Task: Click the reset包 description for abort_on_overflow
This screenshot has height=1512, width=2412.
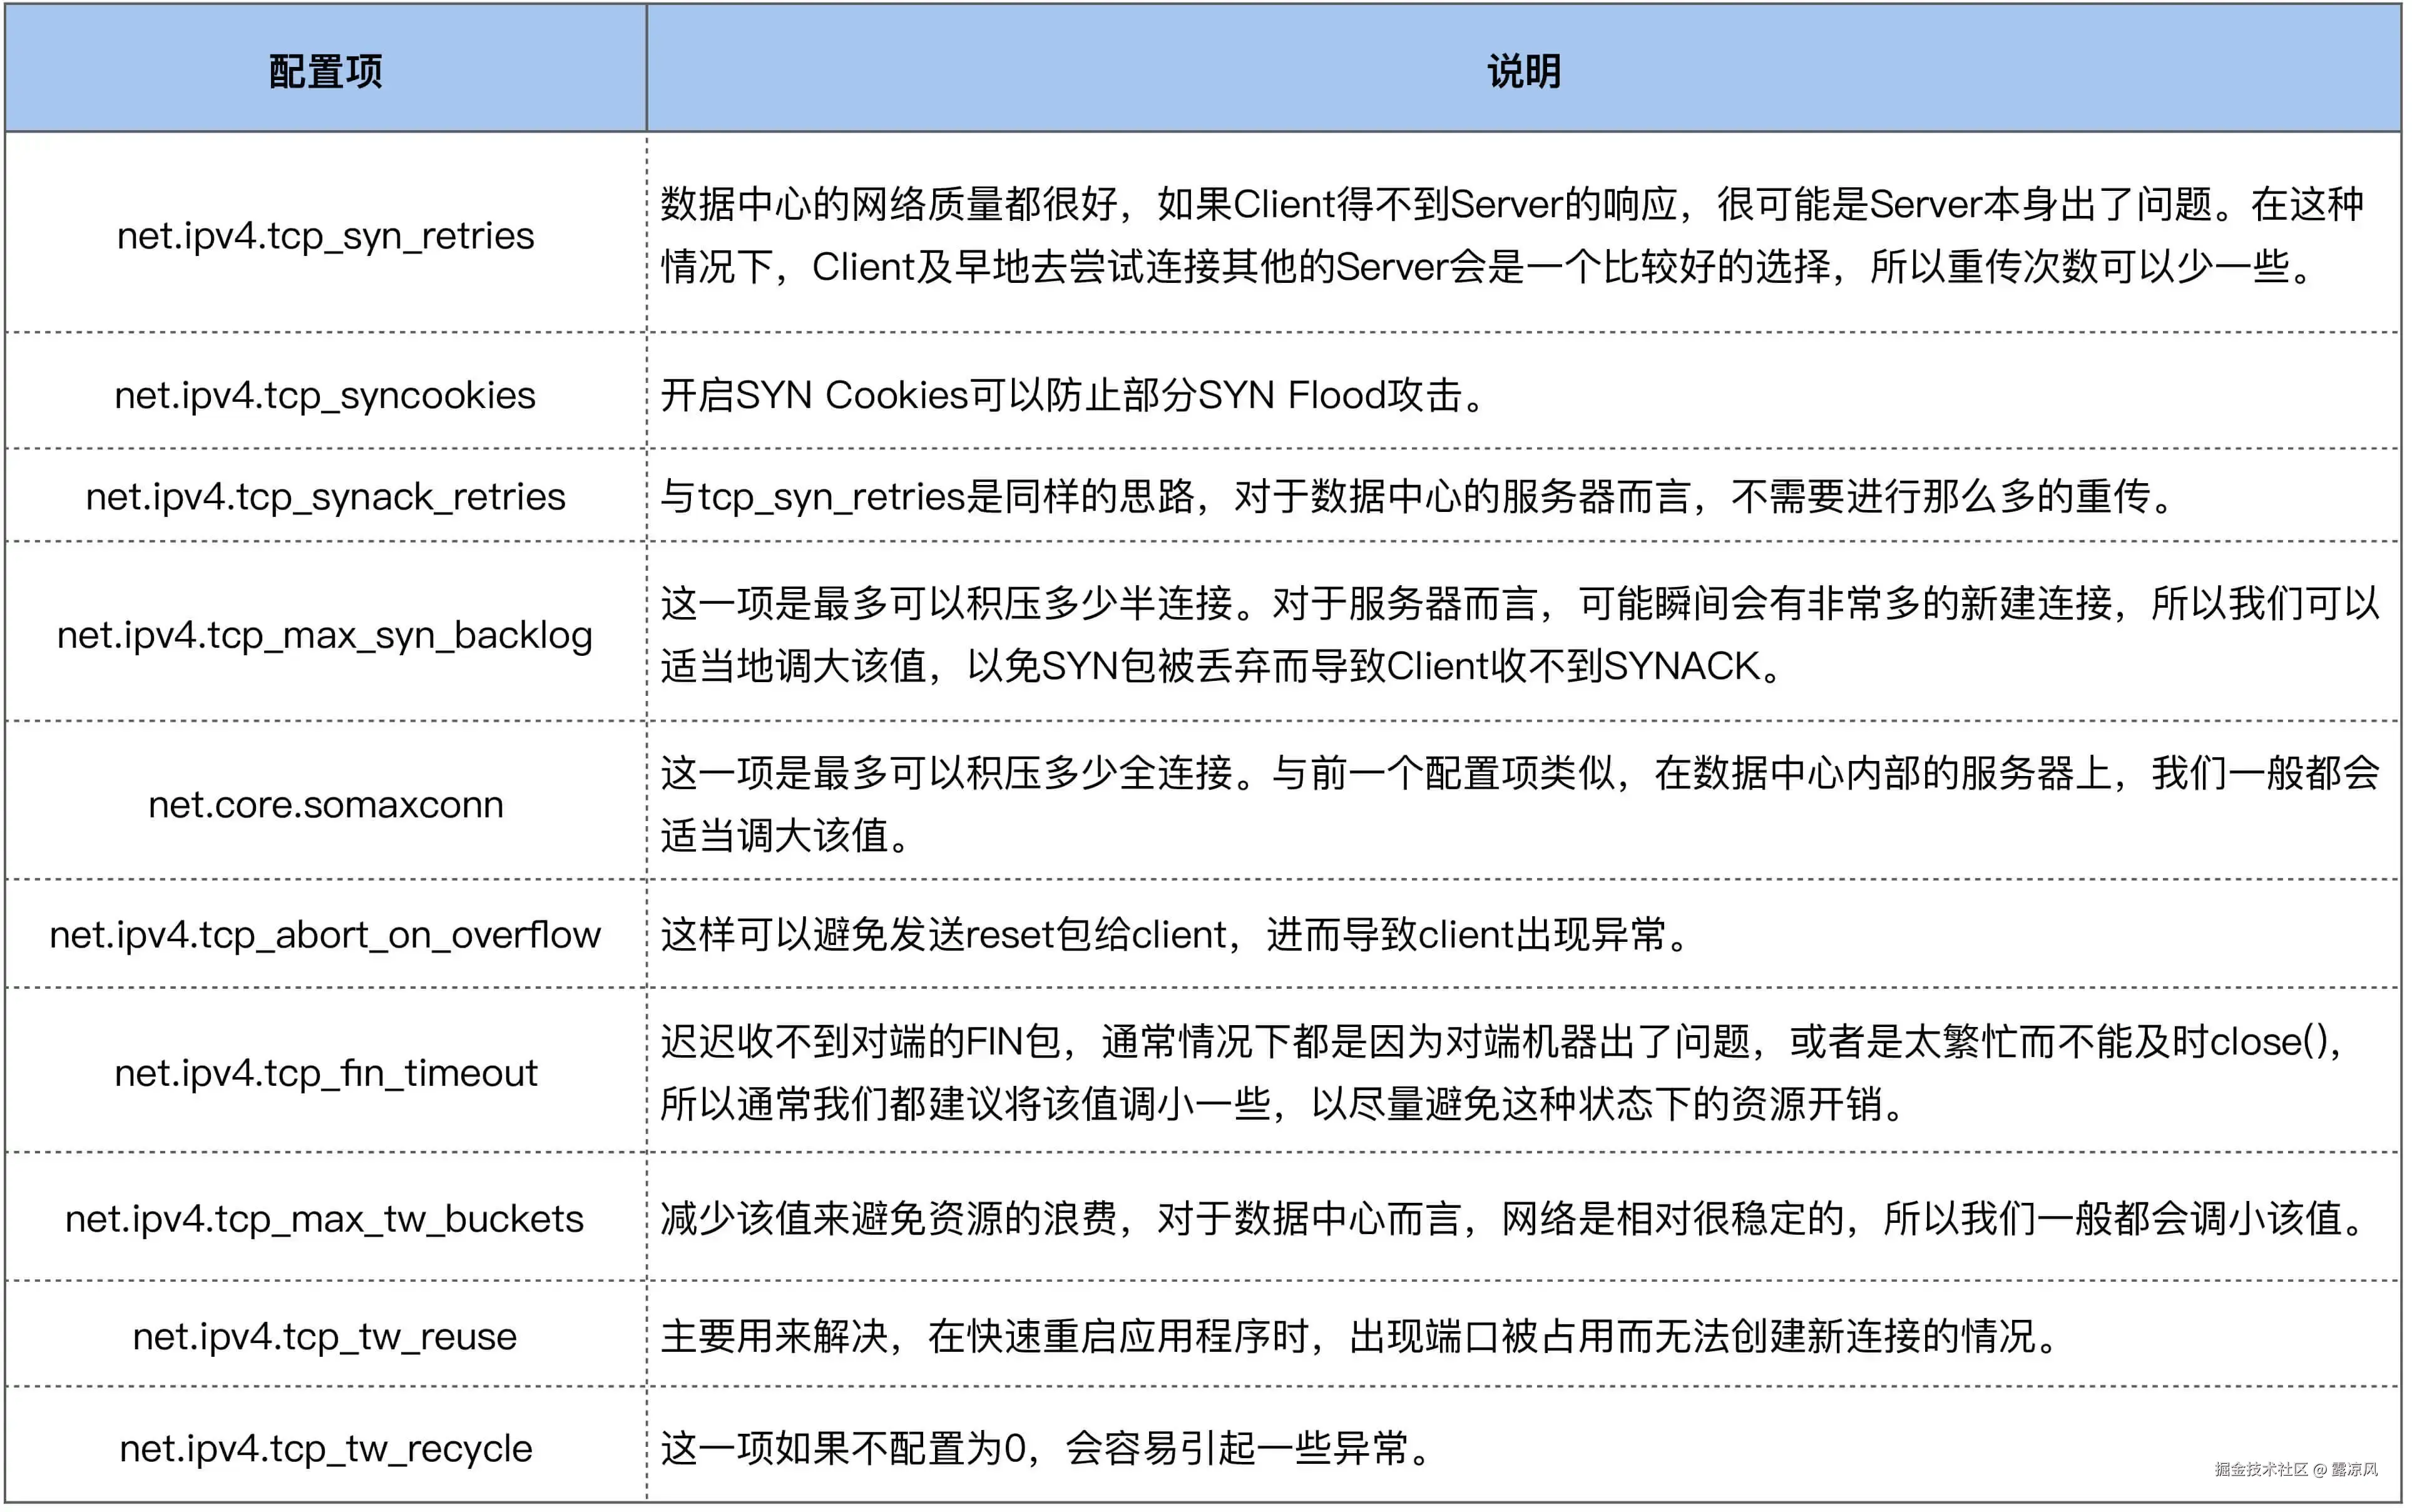Action: 1175,935
